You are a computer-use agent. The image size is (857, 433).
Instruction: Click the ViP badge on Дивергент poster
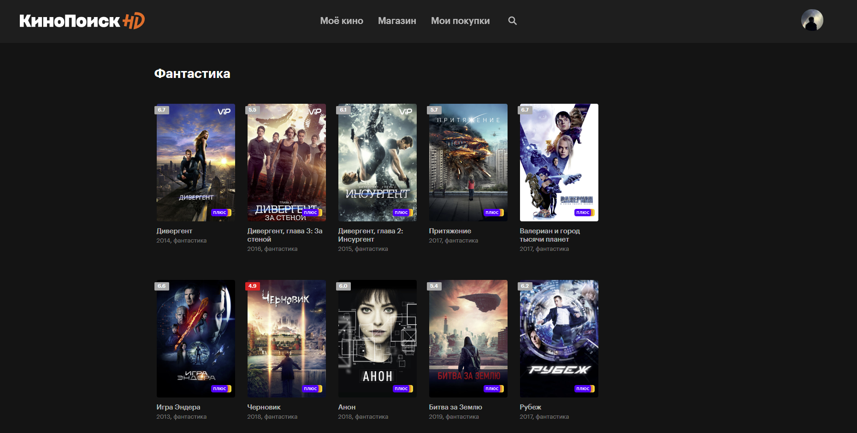pyautogui.click(x=224, y=112)
